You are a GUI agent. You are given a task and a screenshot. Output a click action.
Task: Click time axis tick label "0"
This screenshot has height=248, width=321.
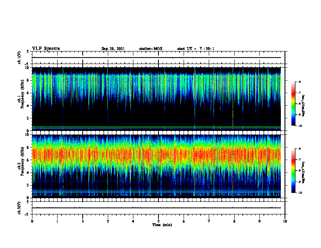point(32,221)
